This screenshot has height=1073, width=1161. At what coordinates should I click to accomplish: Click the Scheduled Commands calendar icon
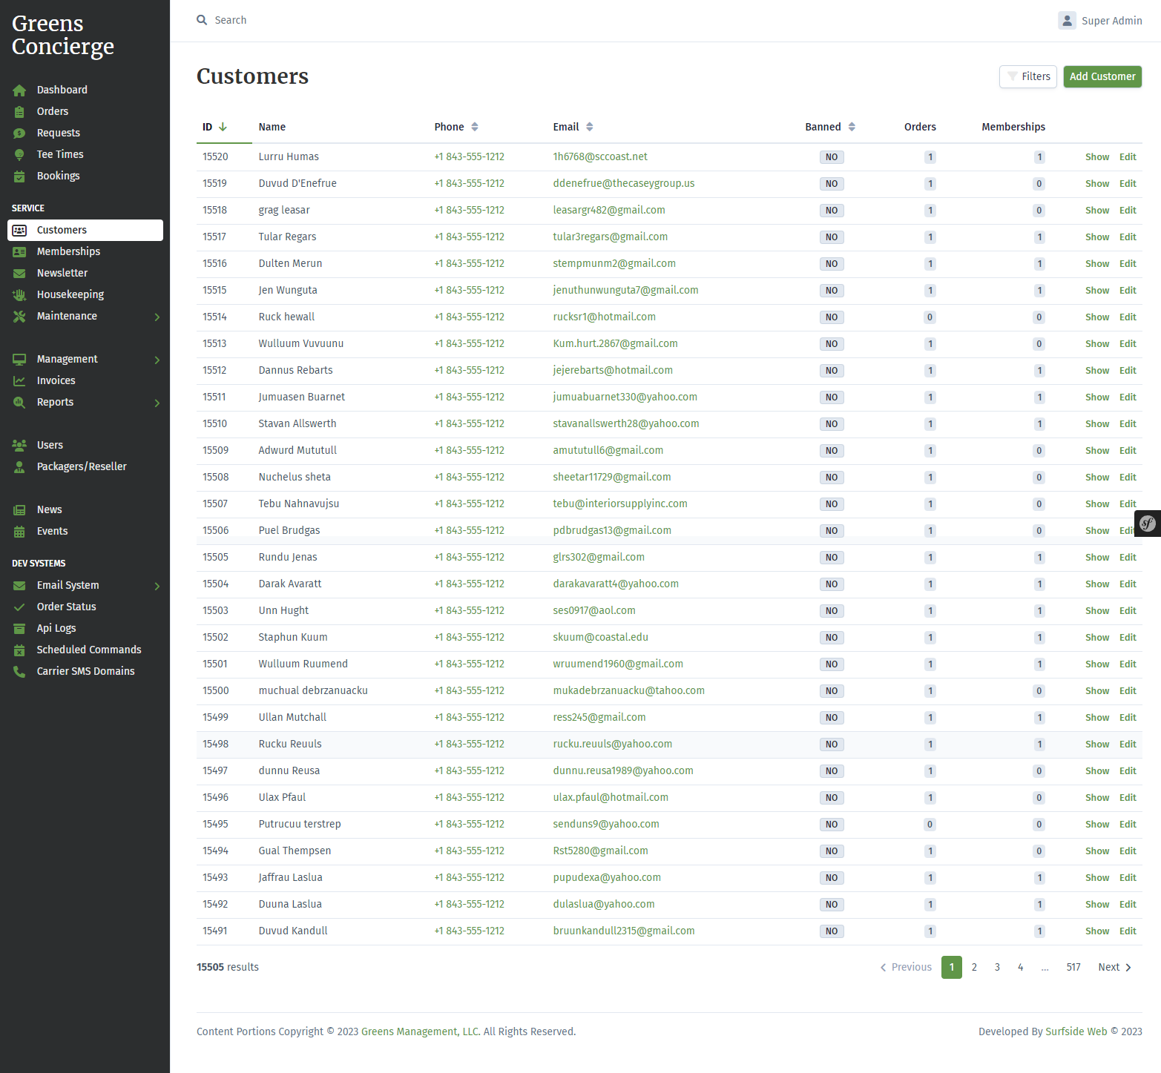point(19,650)
